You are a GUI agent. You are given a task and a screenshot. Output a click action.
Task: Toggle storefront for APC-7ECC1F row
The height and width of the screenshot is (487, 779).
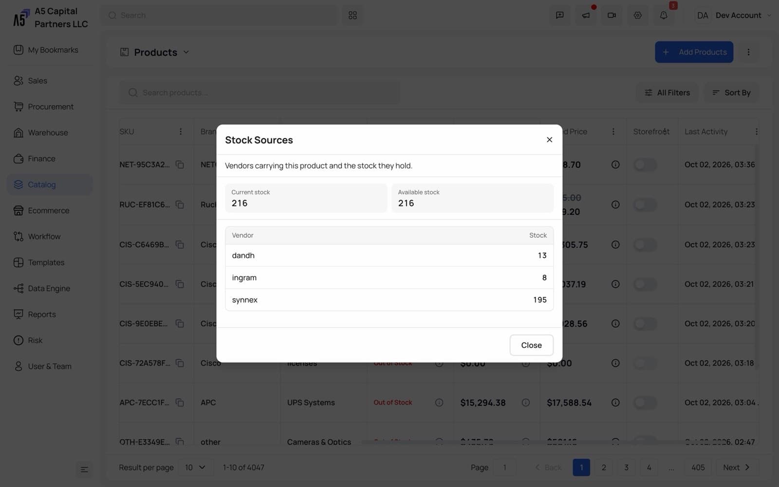(645, 402)
